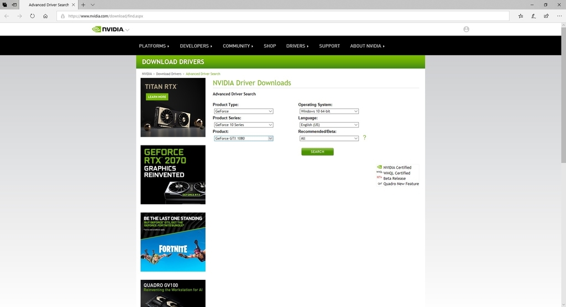Share this page via share icon

(547, 16)
